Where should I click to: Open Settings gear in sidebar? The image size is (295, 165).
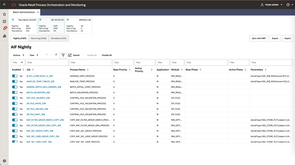[4, 161]
